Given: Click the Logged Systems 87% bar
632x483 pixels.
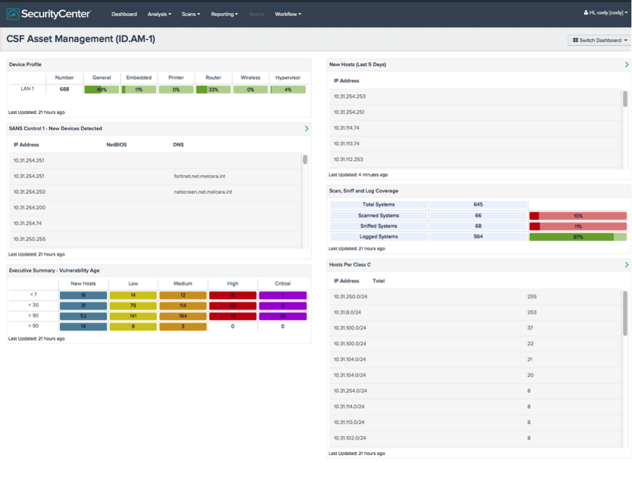Looking at the screenshot, I should pyautogui.click(x=578, y=237).
